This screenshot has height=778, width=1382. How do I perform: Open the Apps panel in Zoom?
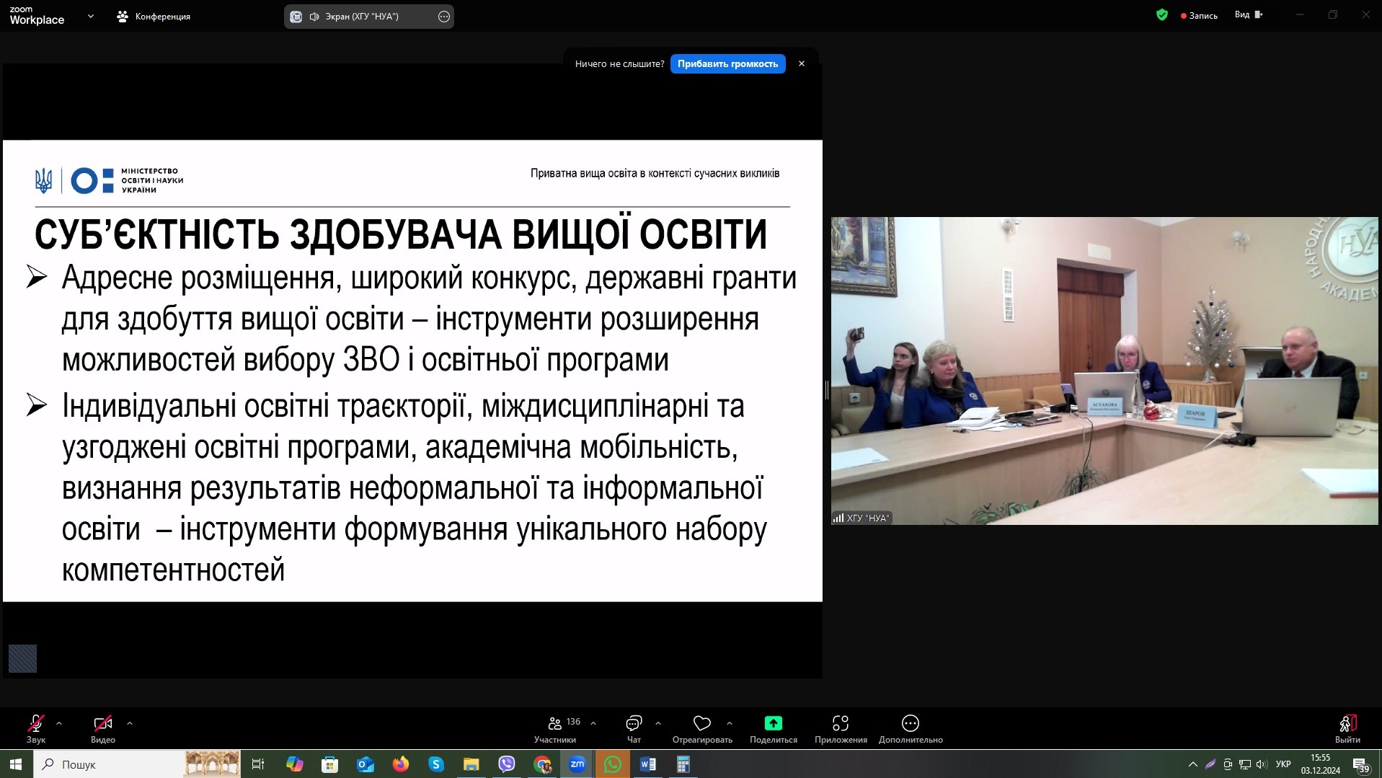pos(840,723)
